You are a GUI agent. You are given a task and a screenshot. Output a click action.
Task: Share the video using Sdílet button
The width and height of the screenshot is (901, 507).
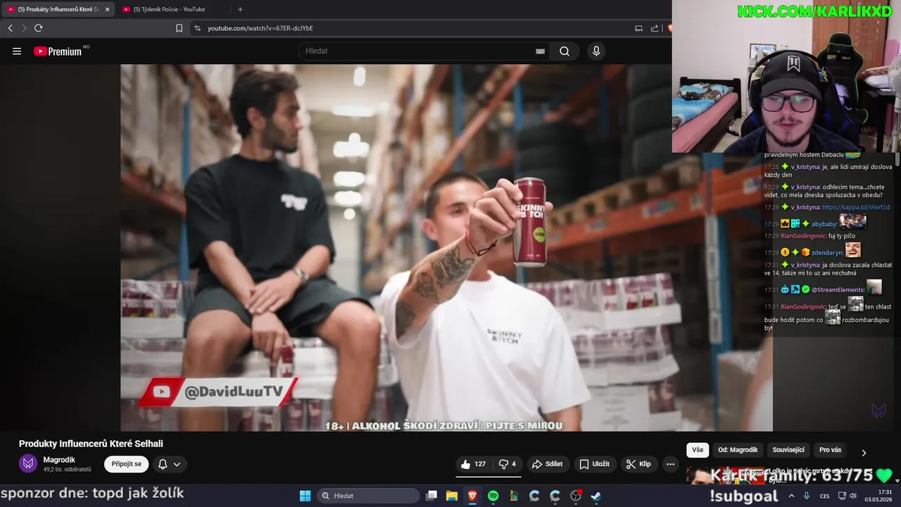548,464
